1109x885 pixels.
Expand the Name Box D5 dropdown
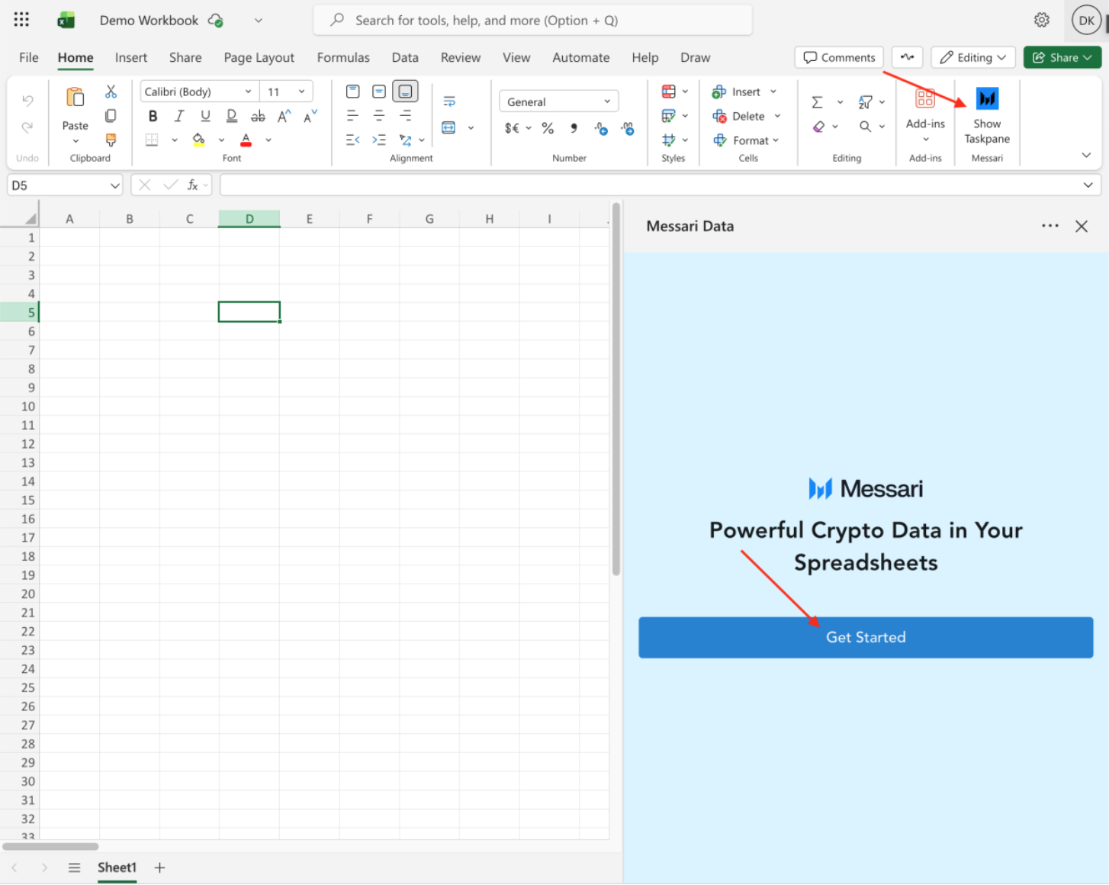[114, 185]
